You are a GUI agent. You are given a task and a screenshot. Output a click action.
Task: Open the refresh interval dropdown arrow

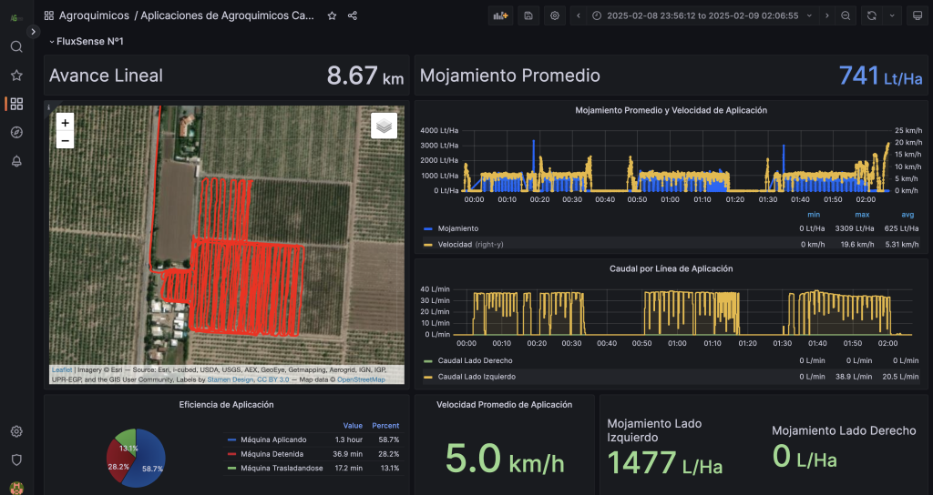click(891, 15)
